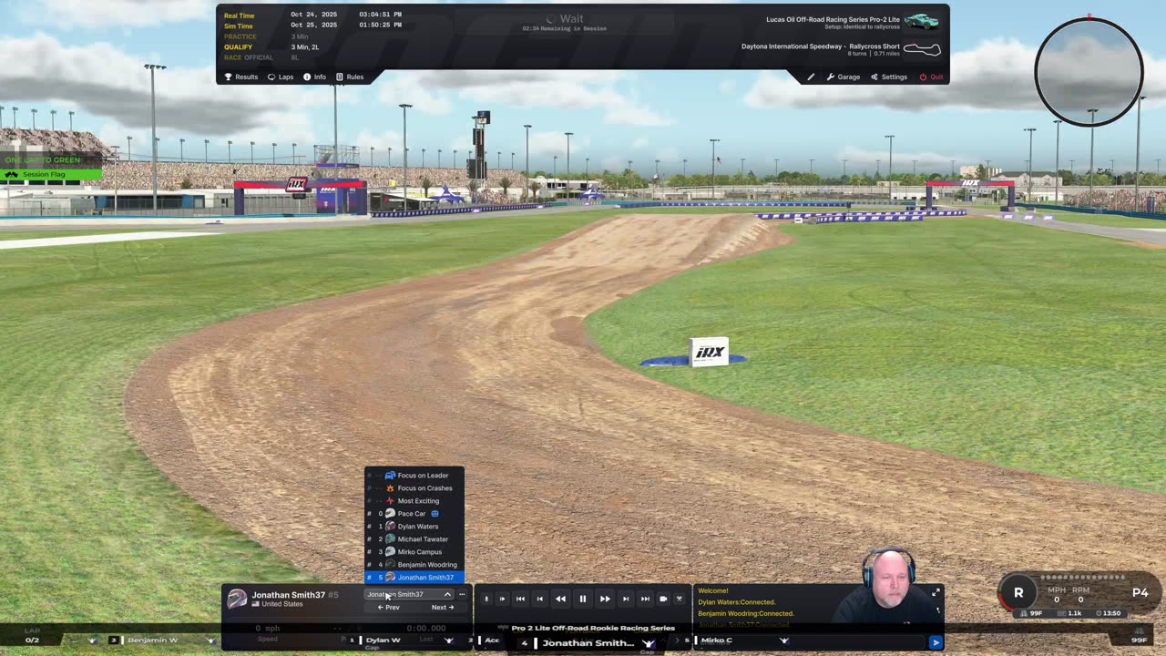This screenshot has height=656, width=1166.
Task: Click Focus on Leader car icon
Action: (390, 475)
